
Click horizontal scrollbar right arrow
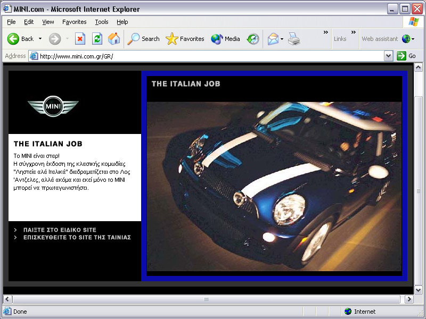click(409, 299)
